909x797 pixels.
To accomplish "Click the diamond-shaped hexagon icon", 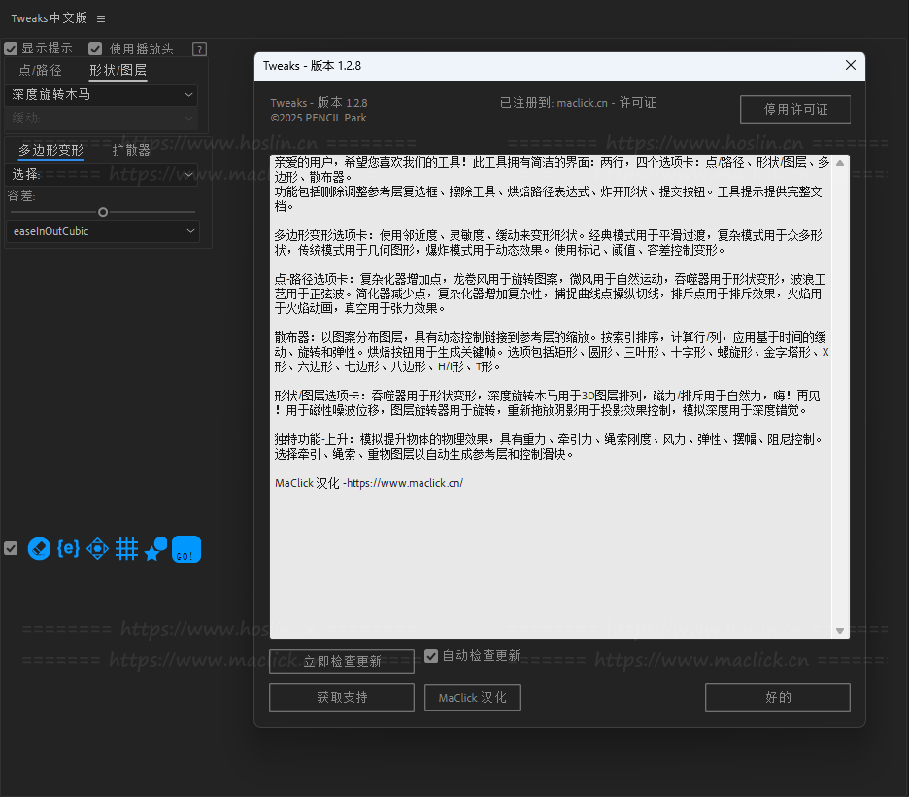I will 97,549.
